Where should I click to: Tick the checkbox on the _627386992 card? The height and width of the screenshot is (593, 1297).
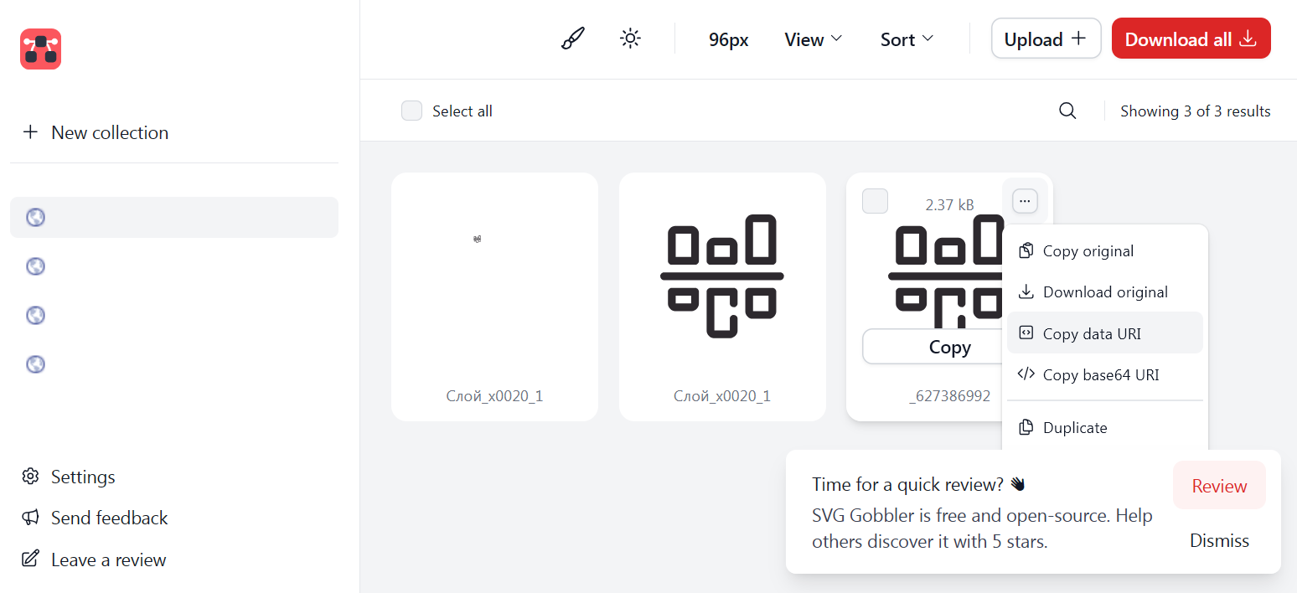[875, 202]
